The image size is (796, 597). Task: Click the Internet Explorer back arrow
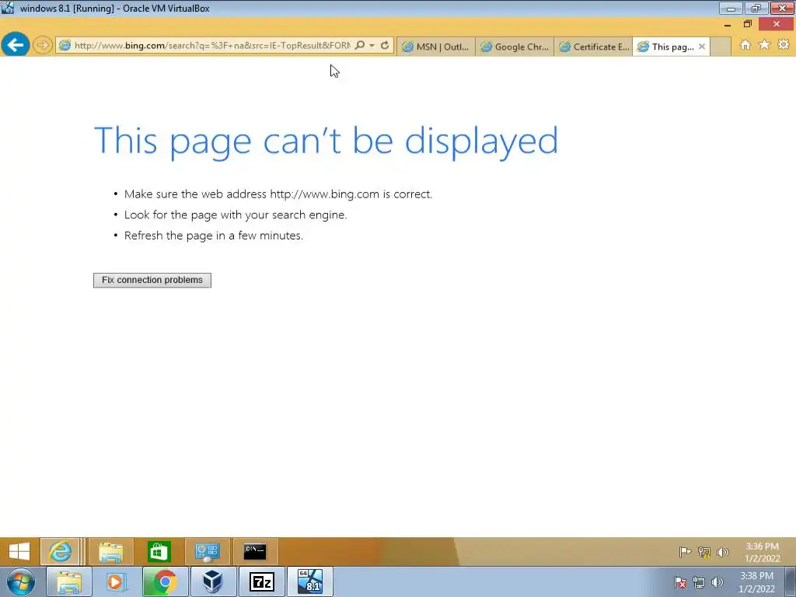click(16, 45)
